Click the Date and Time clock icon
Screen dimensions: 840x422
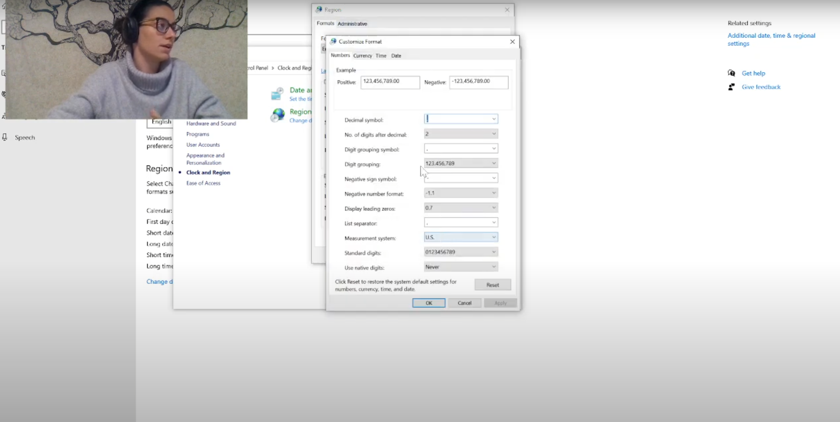(277, 94)
